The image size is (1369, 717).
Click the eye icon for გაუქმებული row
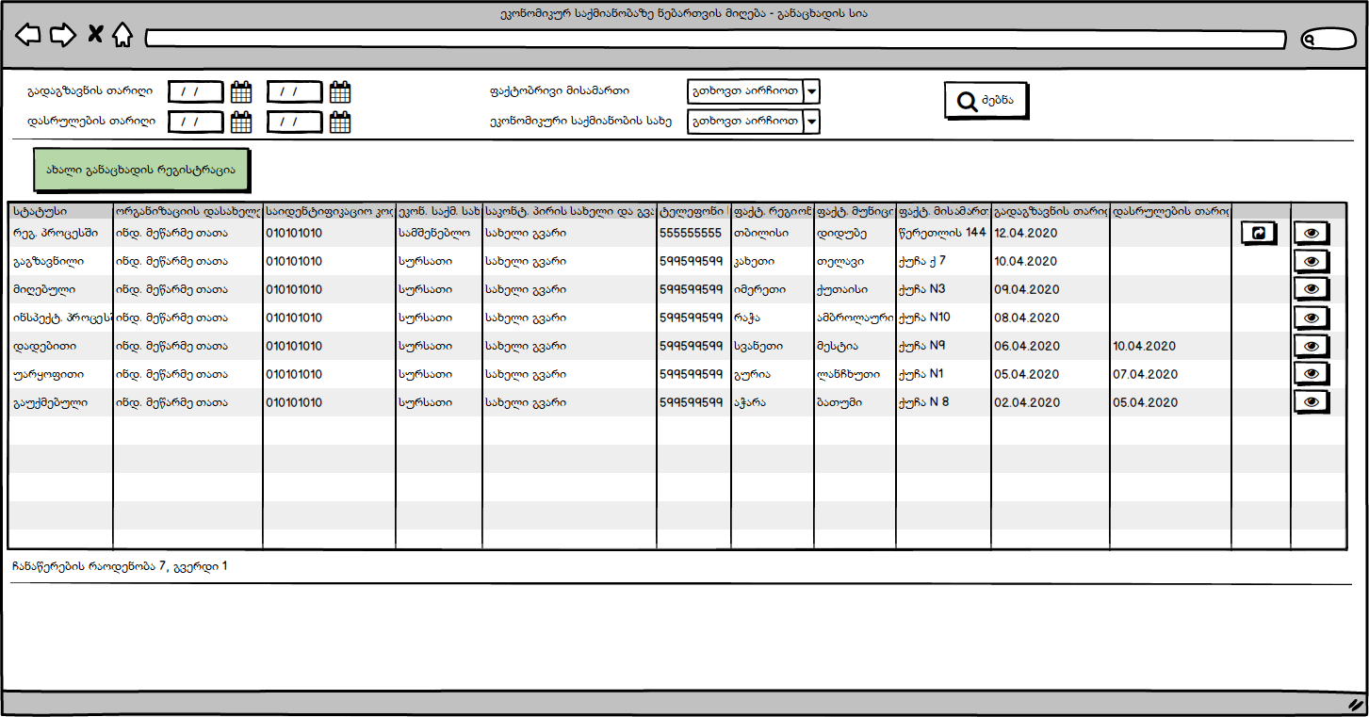coord(1311,402)
